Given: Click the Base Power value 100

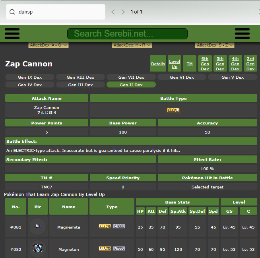Looking at the screenshot, I should coord(123,132).
